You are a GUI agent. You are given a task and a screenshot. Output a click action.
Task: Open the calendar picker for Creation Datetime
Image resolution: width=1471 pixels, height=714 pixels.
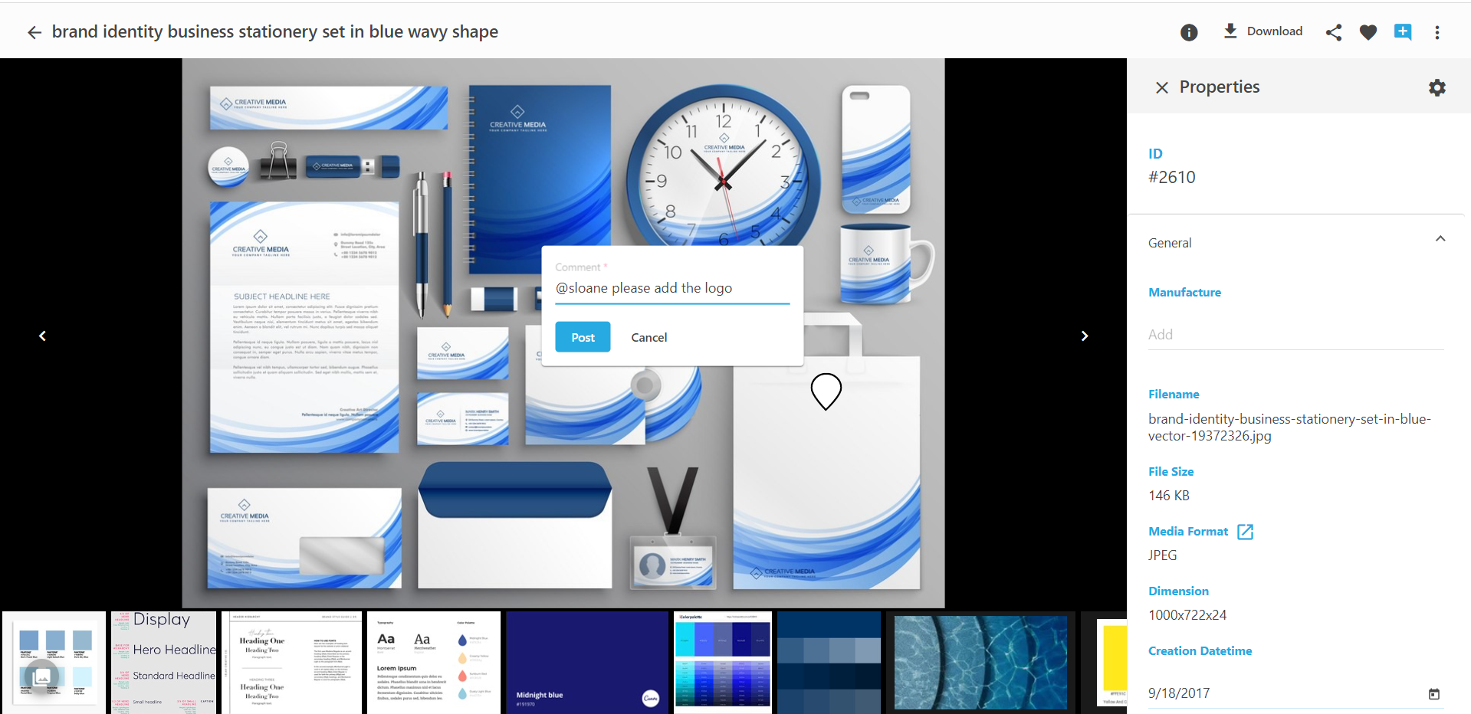click(1433, 694)
